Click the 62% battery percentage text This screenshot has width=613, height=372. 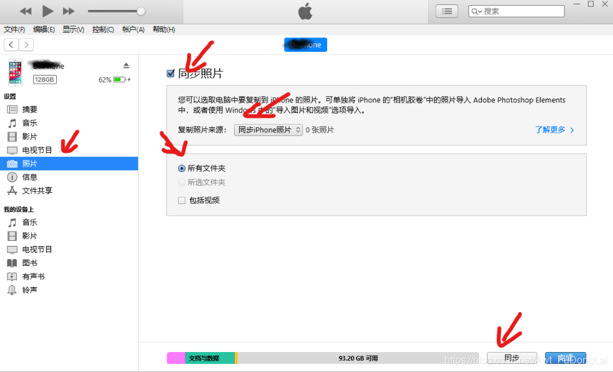pos(105,80)
